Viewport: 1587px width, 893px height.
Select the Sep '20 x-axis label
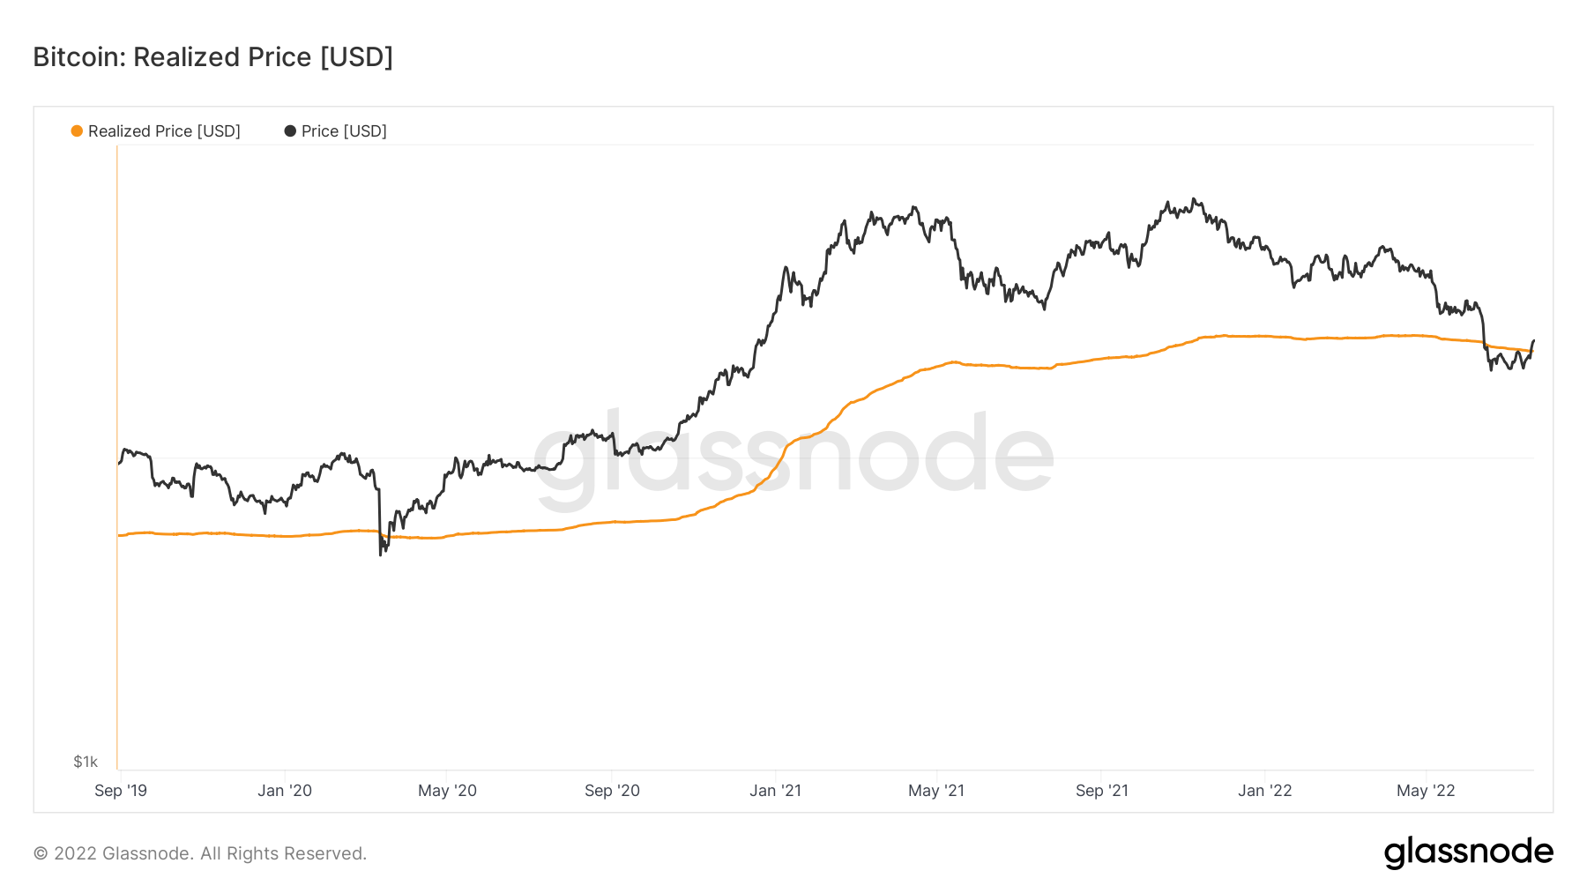[612, 791]
